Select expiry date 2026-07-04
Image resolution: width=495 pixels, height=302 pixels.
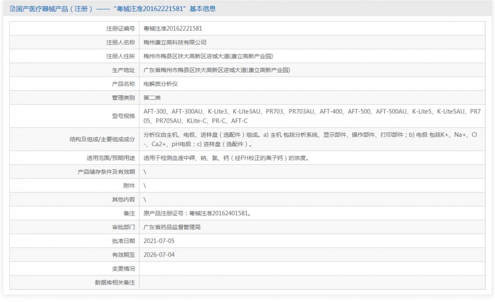[159, 255]
